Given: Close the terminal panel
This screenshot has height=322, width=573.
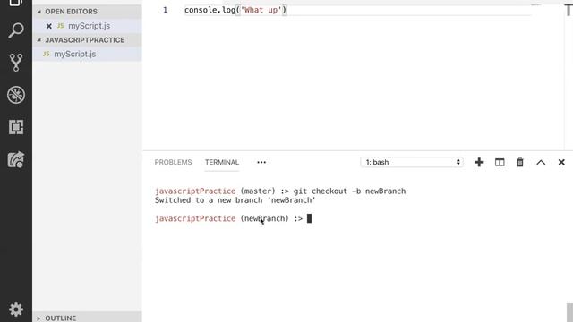Looking at the screenshot, I should 561,162.
